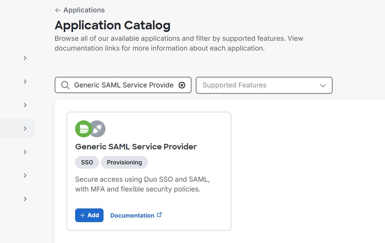Select the Provisioning feature tag
385x243 pixels.
click(x=124, y=162)
